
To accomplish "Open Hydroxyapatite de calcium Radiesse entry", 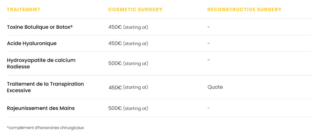I will coord(41,63).
